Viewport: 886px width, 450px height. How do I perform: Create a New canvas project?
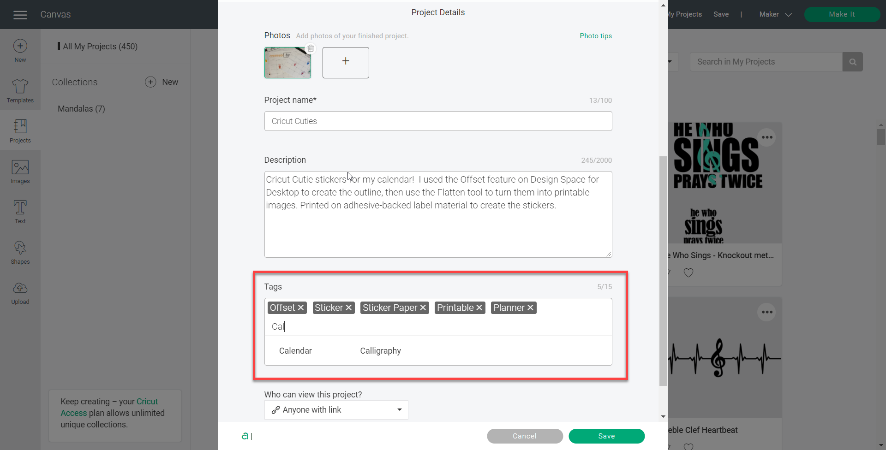tap(20, 50)
